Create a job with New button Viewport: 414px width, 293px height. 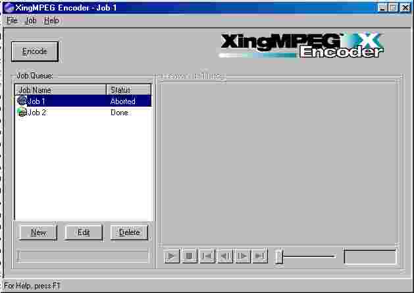39,232
